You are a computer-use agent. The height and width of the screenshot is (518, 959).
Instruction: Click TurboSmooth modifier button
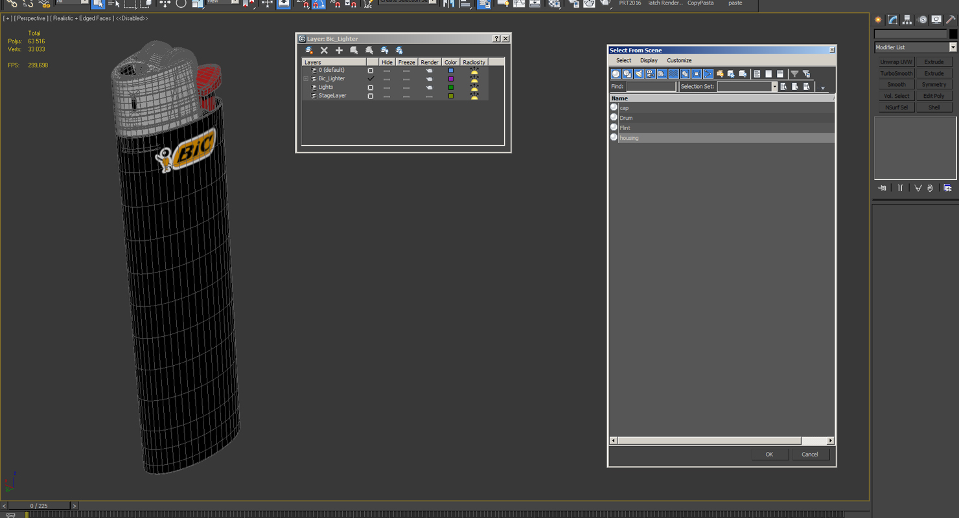coord(896,73)
